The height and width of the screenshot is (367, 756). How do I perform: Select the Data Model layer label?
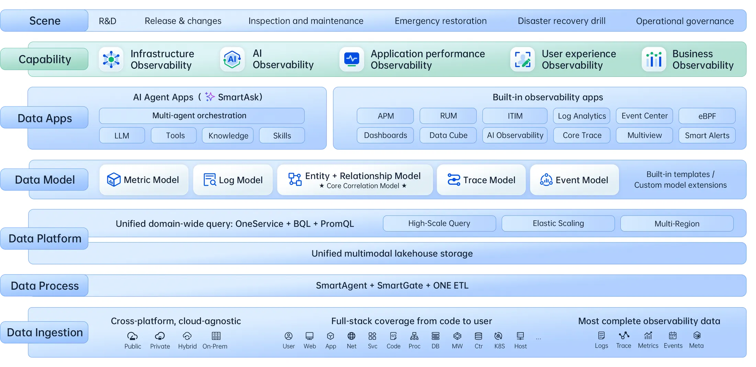point(44,180)
